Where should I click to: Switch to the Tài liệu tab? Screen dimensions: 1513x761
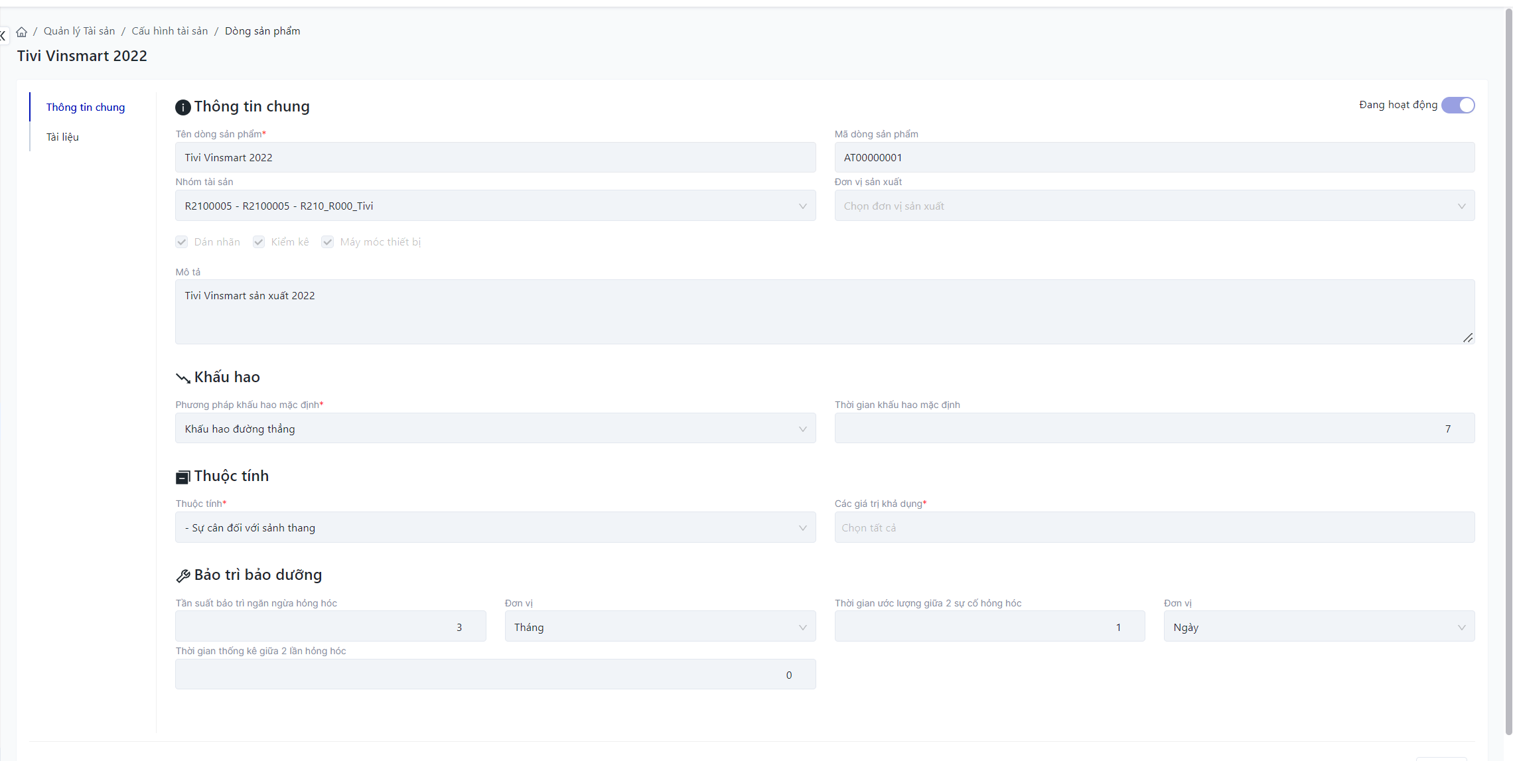click(x=62, y=137)
